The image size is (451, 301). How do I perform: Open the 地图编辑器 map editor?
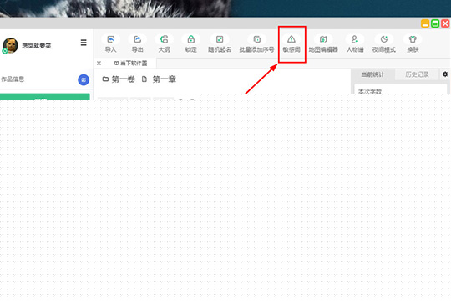pos(323,43)
